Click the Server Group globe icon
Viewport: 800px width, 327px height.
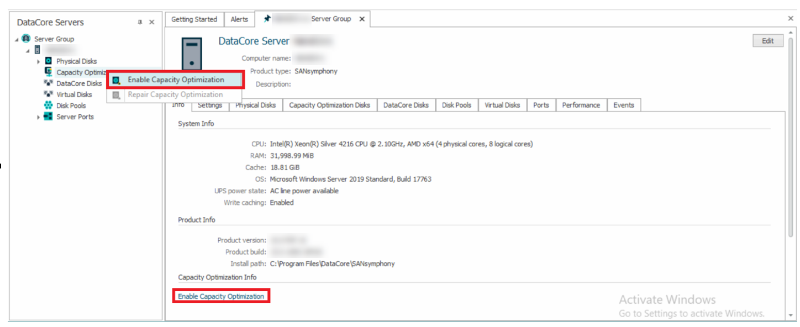[x=26, y=39]
